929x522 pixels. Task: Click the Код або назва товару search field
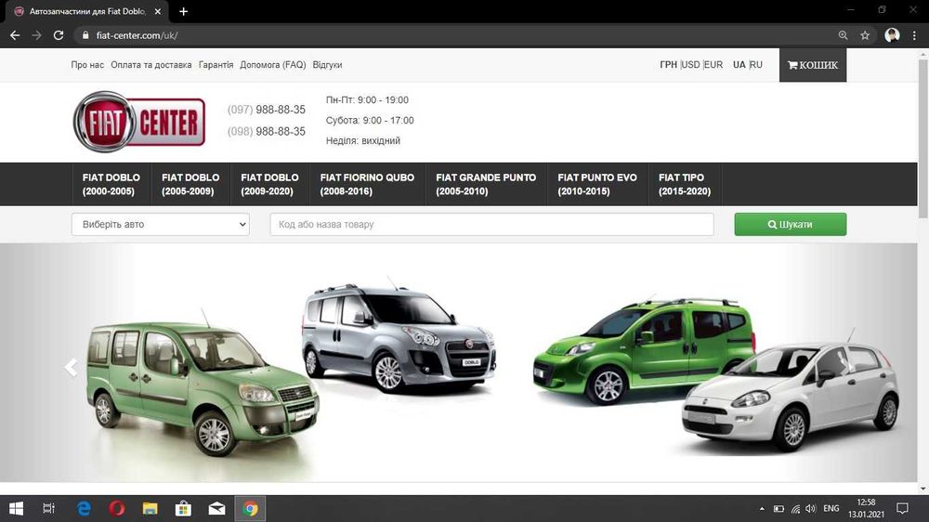point(491,225)
